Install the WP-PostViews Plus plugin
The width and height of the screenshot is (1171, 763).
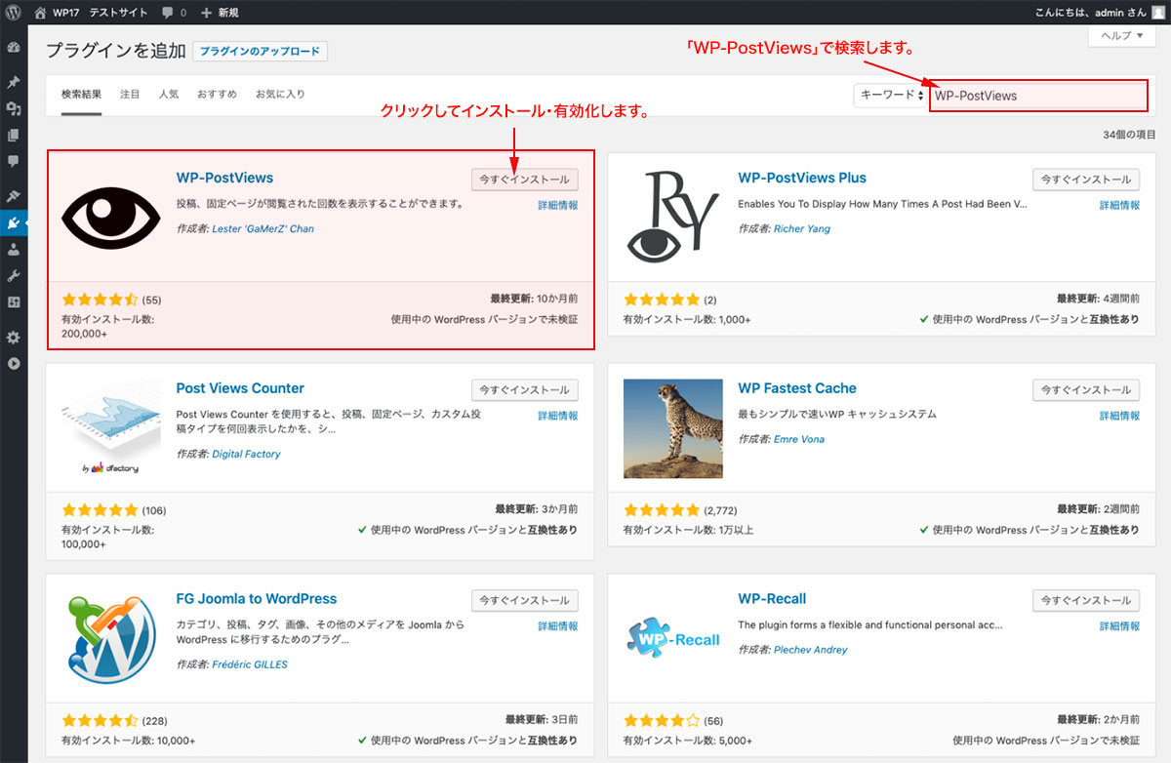1086,180
